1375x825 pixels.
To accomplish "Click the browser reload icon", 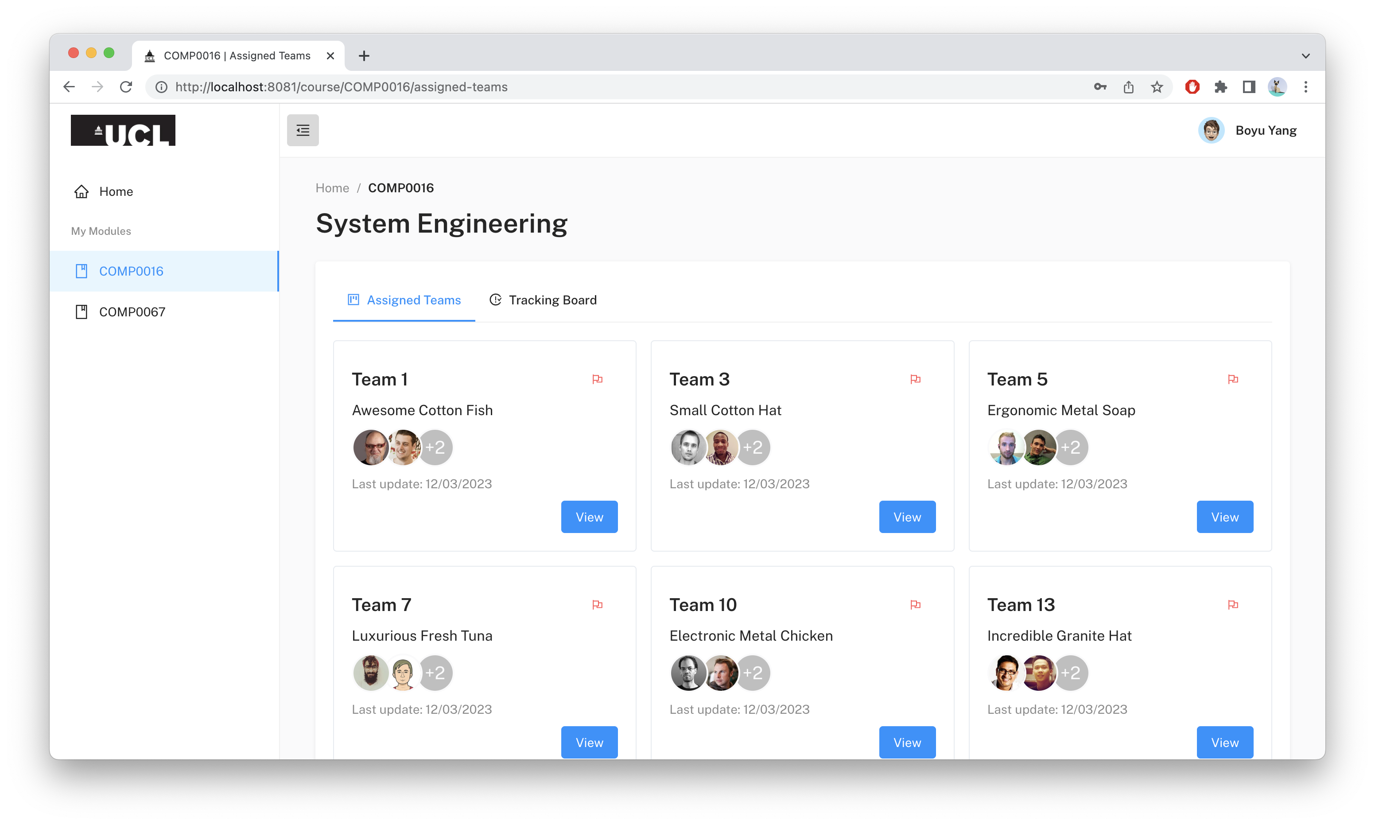I will pos(126,87).
